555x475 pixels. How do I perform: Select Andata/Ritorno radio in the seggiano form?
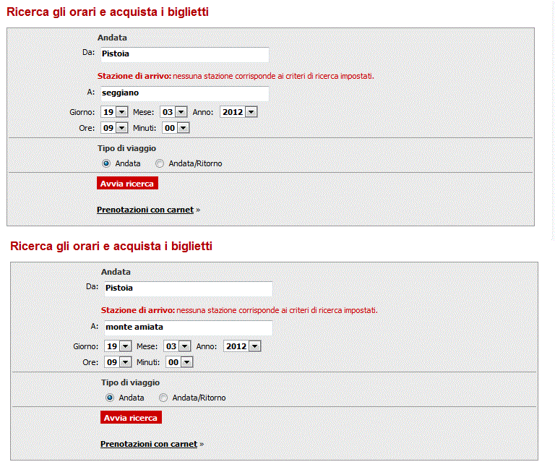160,163
